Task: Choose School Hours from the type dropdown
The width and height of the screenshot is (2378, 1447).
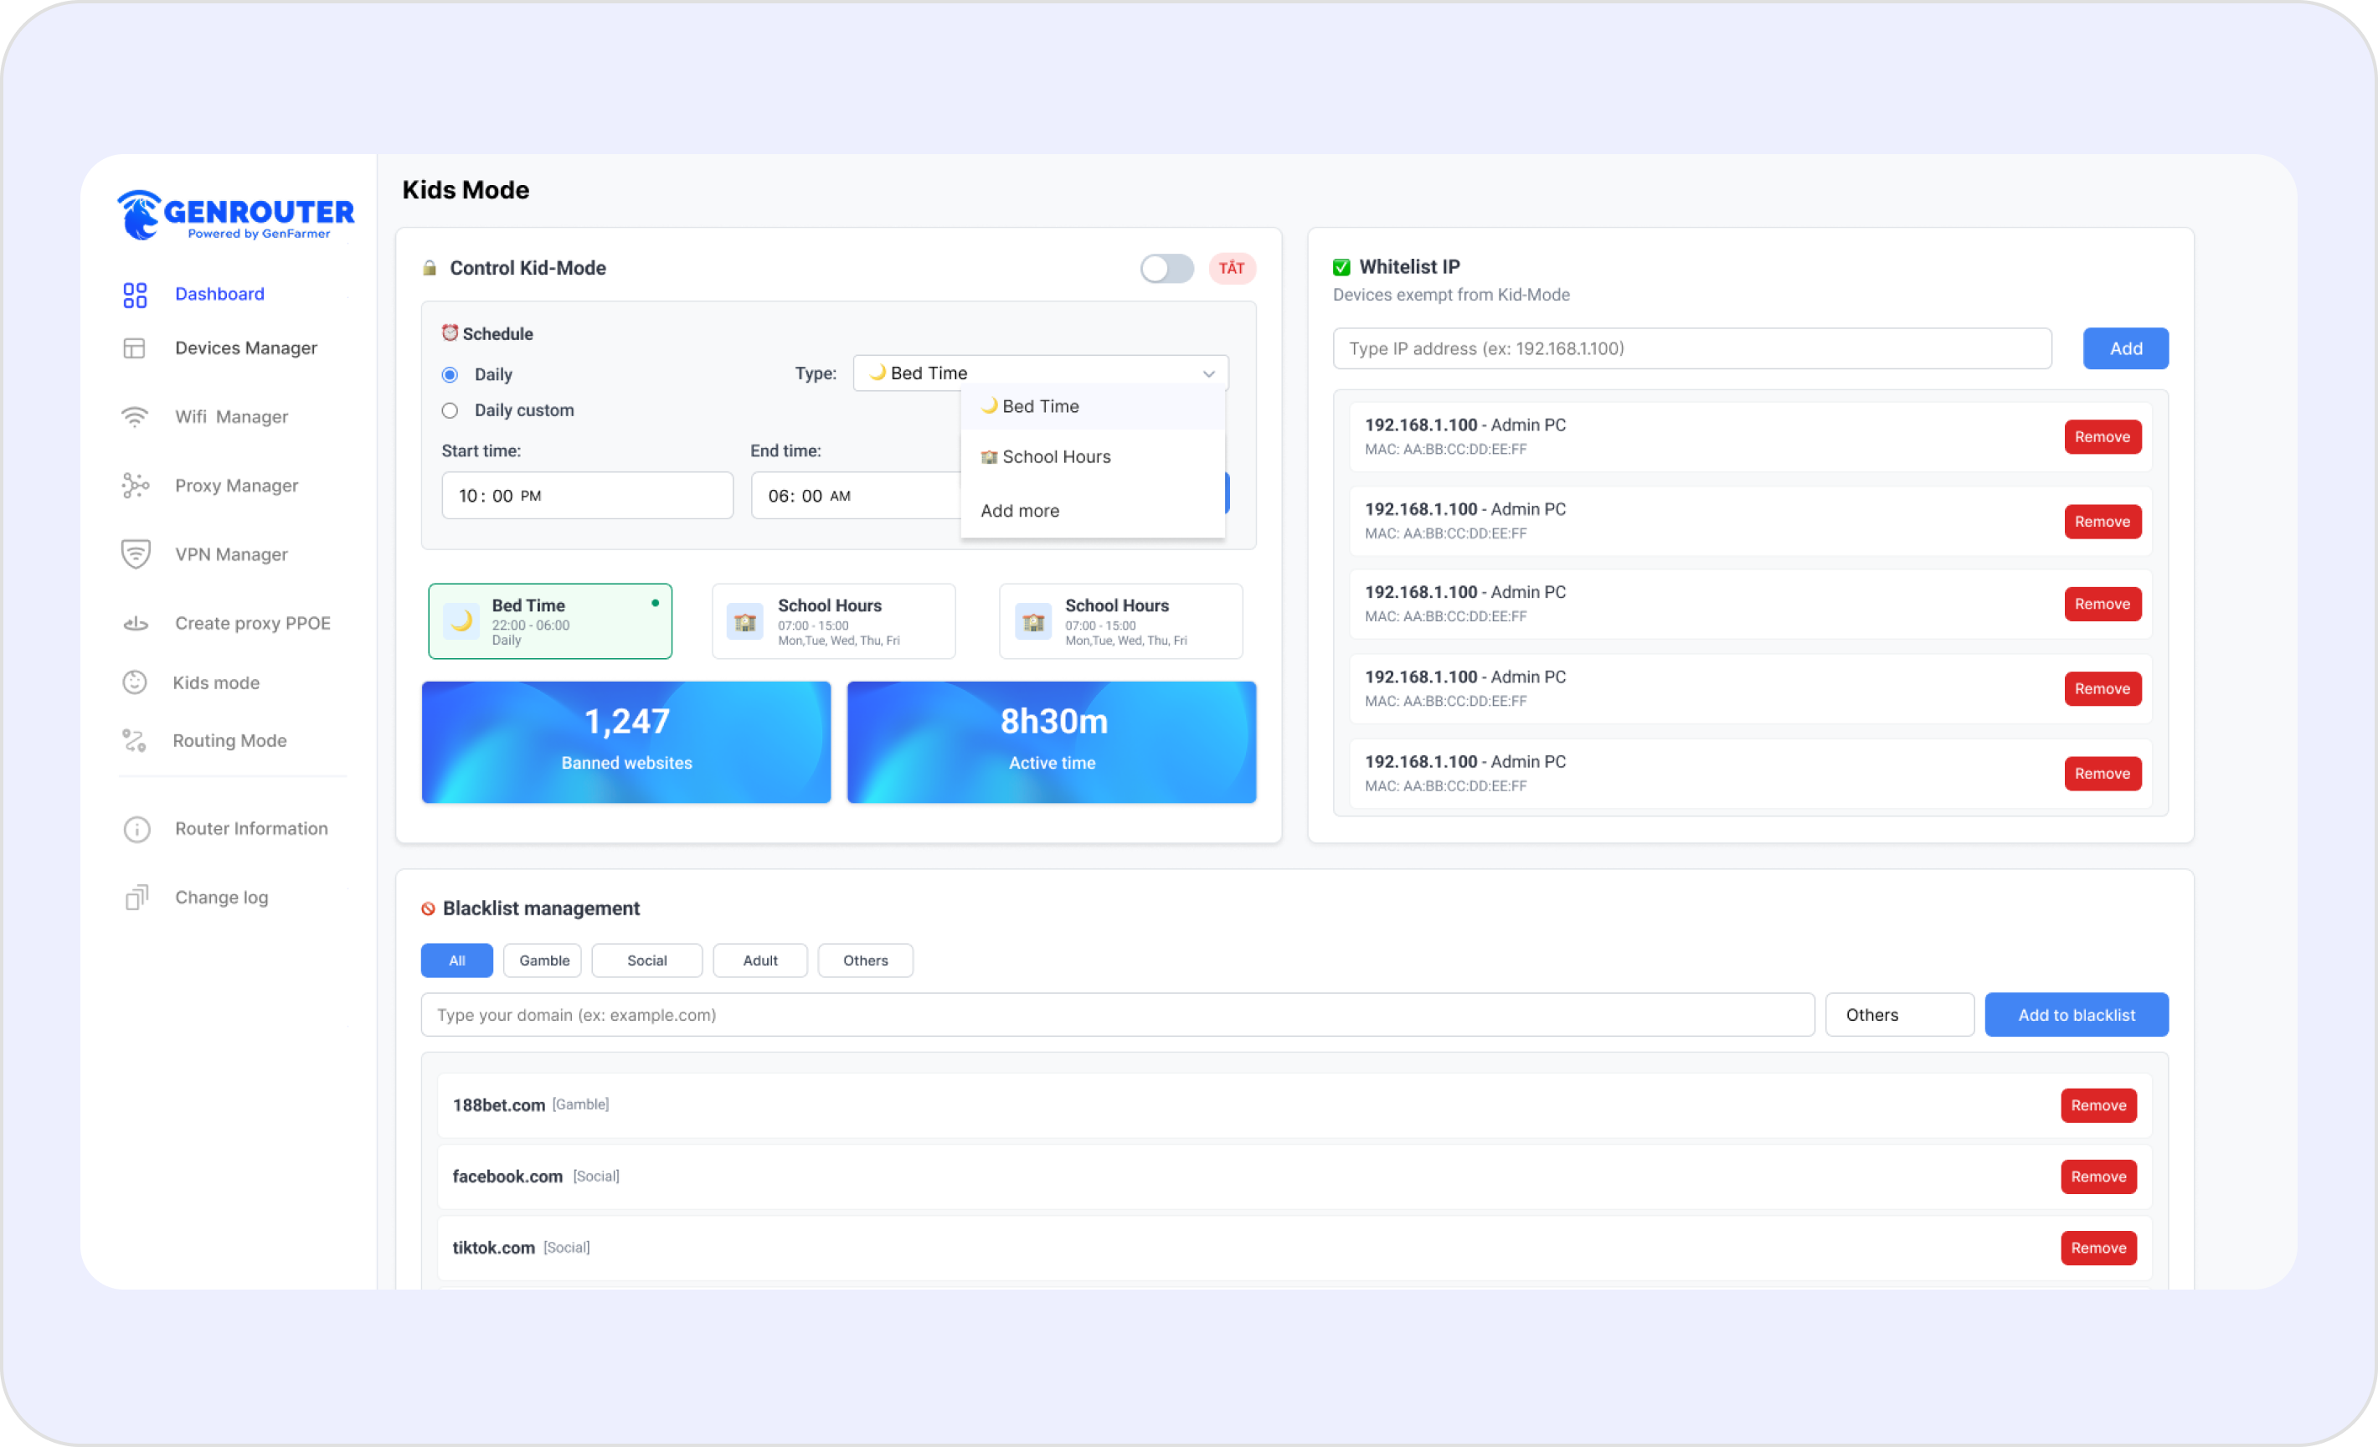Action: click(x=1056, y=456)
